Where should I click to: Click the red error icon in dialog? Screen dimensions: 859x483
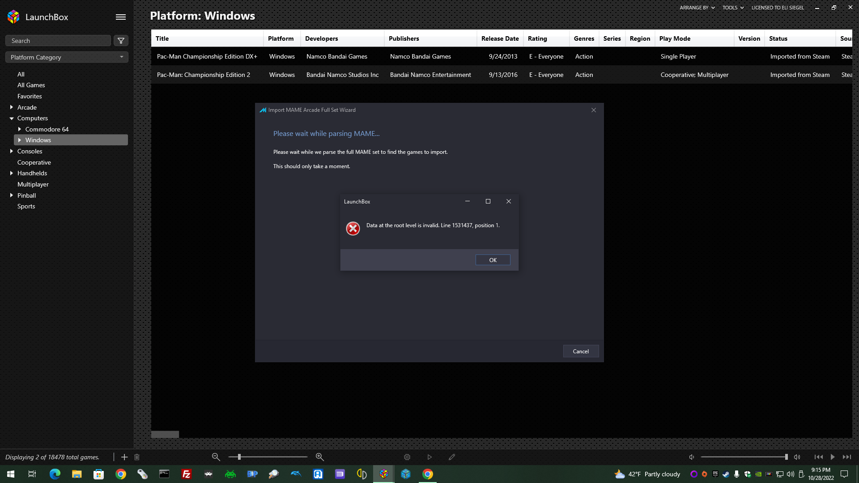(x=353, y=229)
